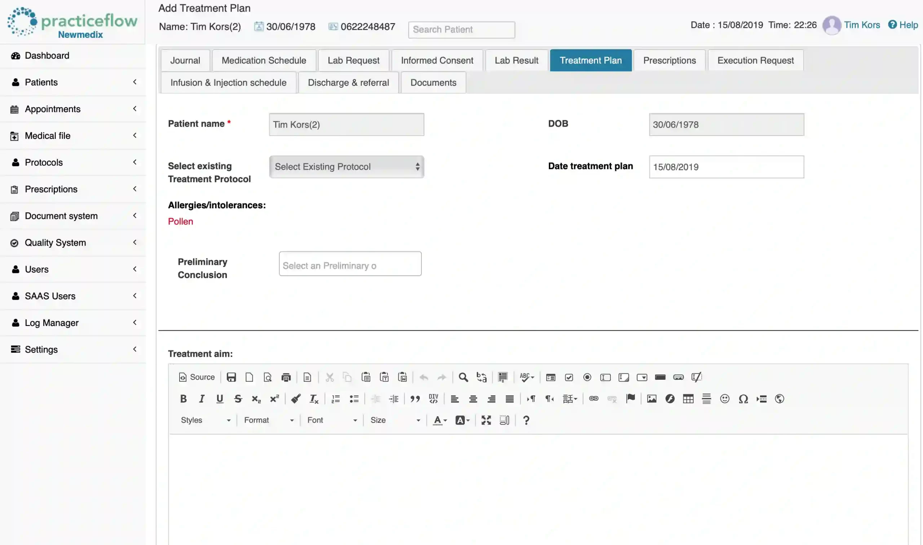The height and width of the screenshot is (545, 923).
Task: Switch to the Lab Result tab
Action: pos(516,60)
